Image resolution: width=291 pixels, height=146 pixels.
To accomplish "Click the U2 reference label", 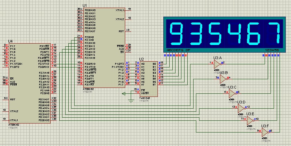I will click(142, 59).
